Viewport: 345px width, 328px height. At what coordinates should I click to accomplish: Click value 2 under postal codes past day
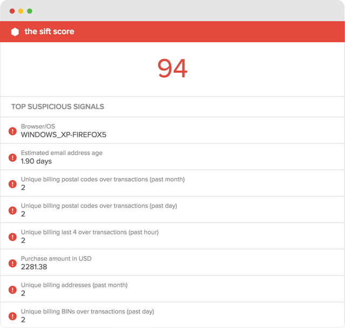click(x=23, y=214)
